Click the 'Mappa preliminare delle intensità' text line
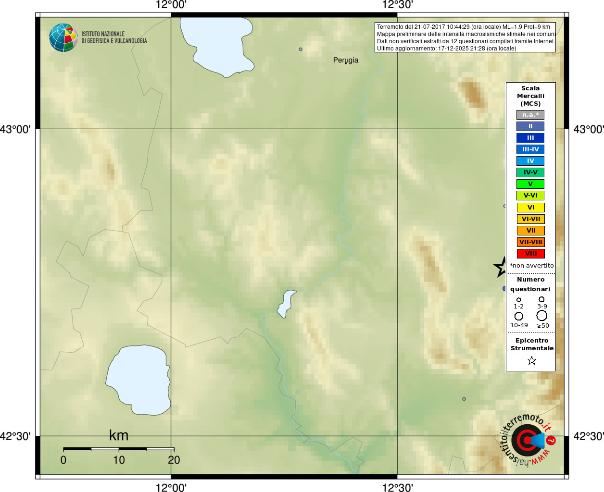This screenshot has width=604, height=492. 466,34
